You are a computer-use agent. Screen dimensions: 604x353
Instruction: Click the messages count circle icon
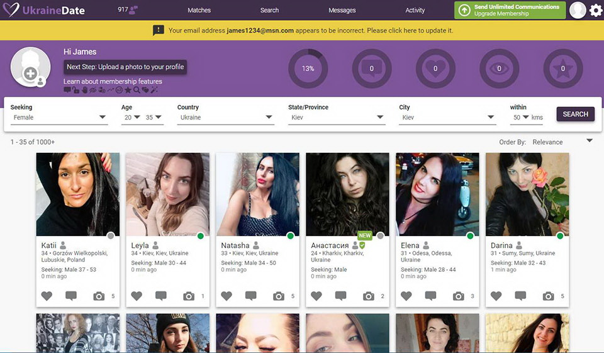tap(372, 69)
